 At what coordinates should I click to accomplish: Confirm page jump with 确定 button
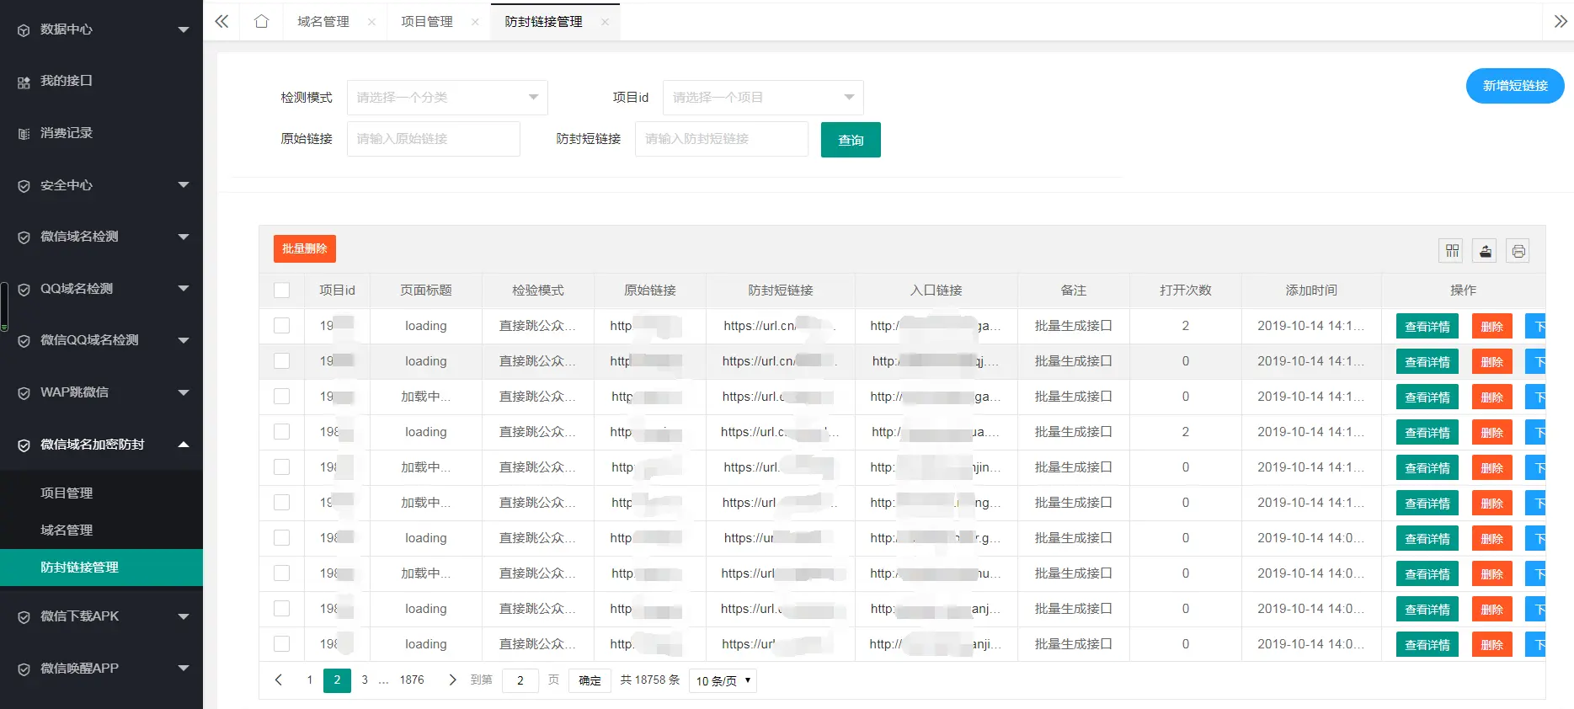pyautogui.click(x=590, y=680)
